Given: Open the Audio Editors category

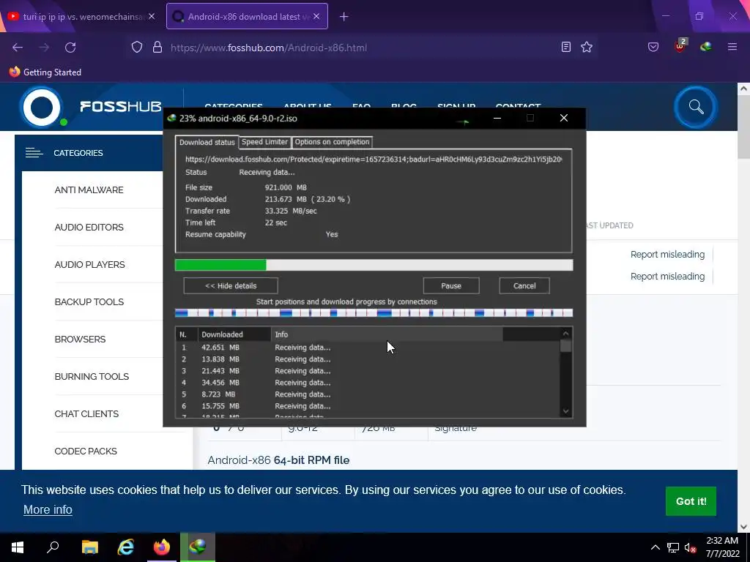Looking at the screenshot, I should (x=89, y=228).
